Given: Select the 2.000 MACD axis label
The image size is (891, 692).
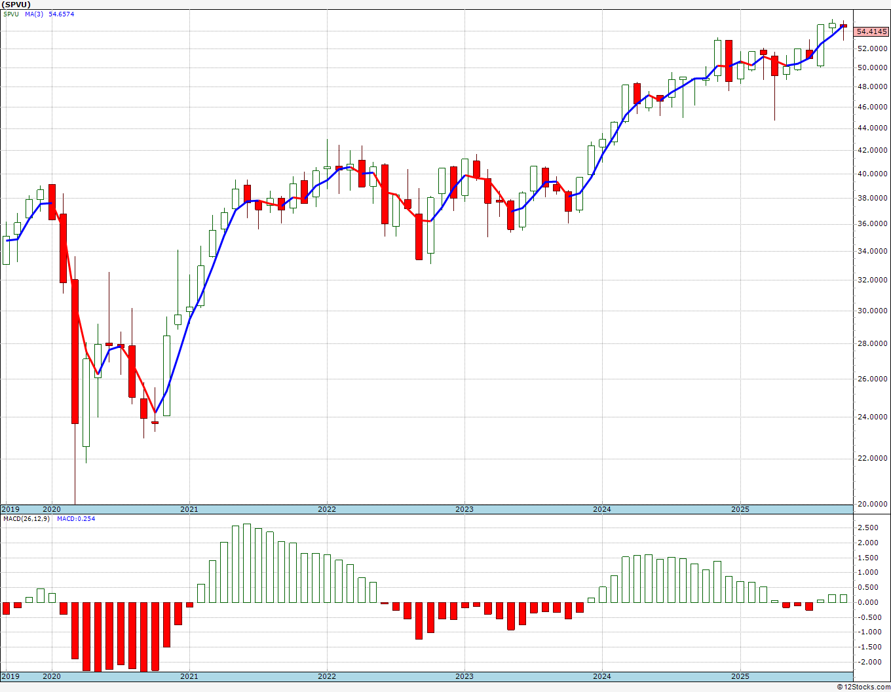Looking at the screenshot, I should click(867, 543).
